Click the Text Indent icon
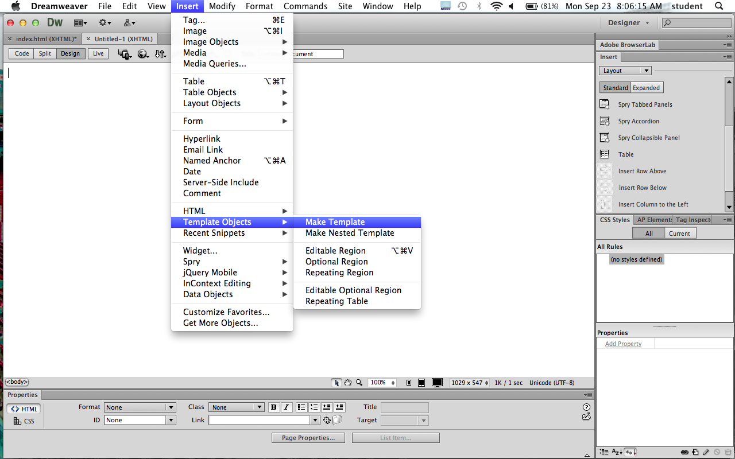The width and height of the screenshot is (735, 459). coord(339,407)
